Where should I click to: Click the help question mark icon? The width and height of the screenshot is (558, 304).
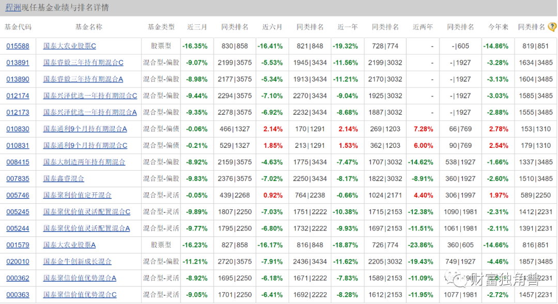(552, 27)
